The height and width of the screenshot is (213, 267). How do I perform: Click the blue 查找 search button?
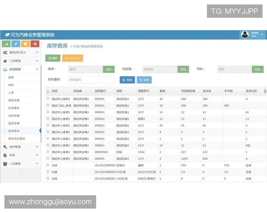pos(127,80)
